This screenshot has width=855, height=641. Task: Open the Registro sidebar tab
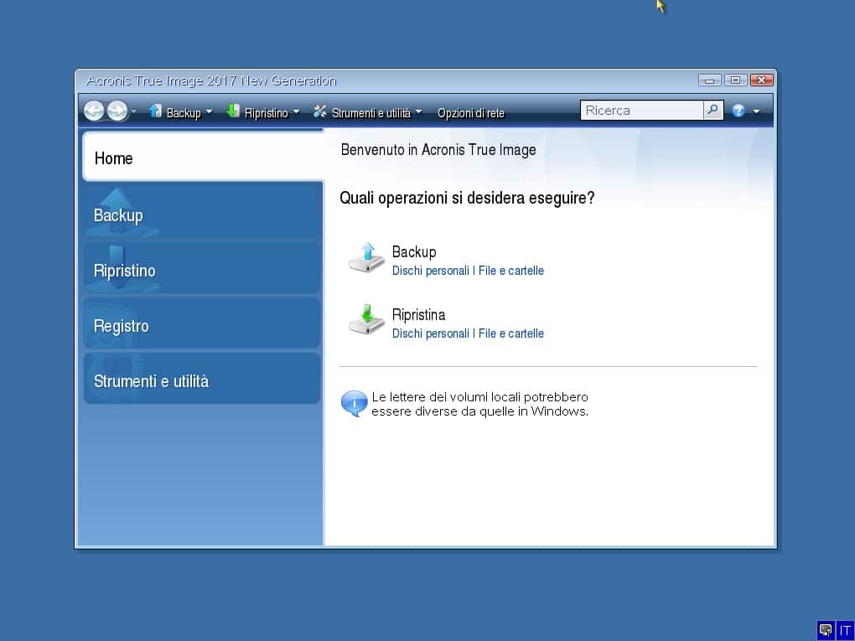[203, 325]
